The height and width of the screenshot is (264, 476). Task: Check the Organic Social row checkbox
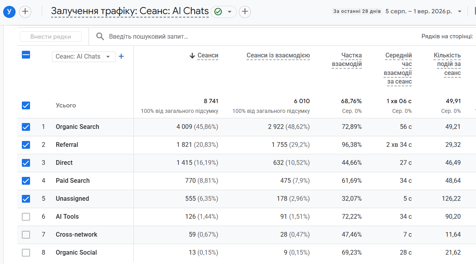[26, 253]
